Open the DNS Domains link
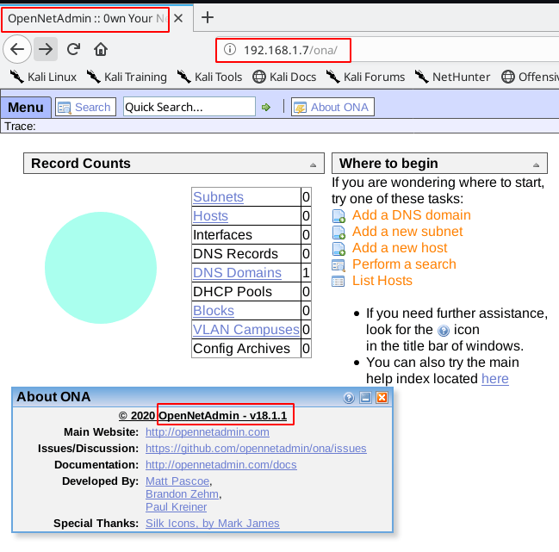 point(237,273)
